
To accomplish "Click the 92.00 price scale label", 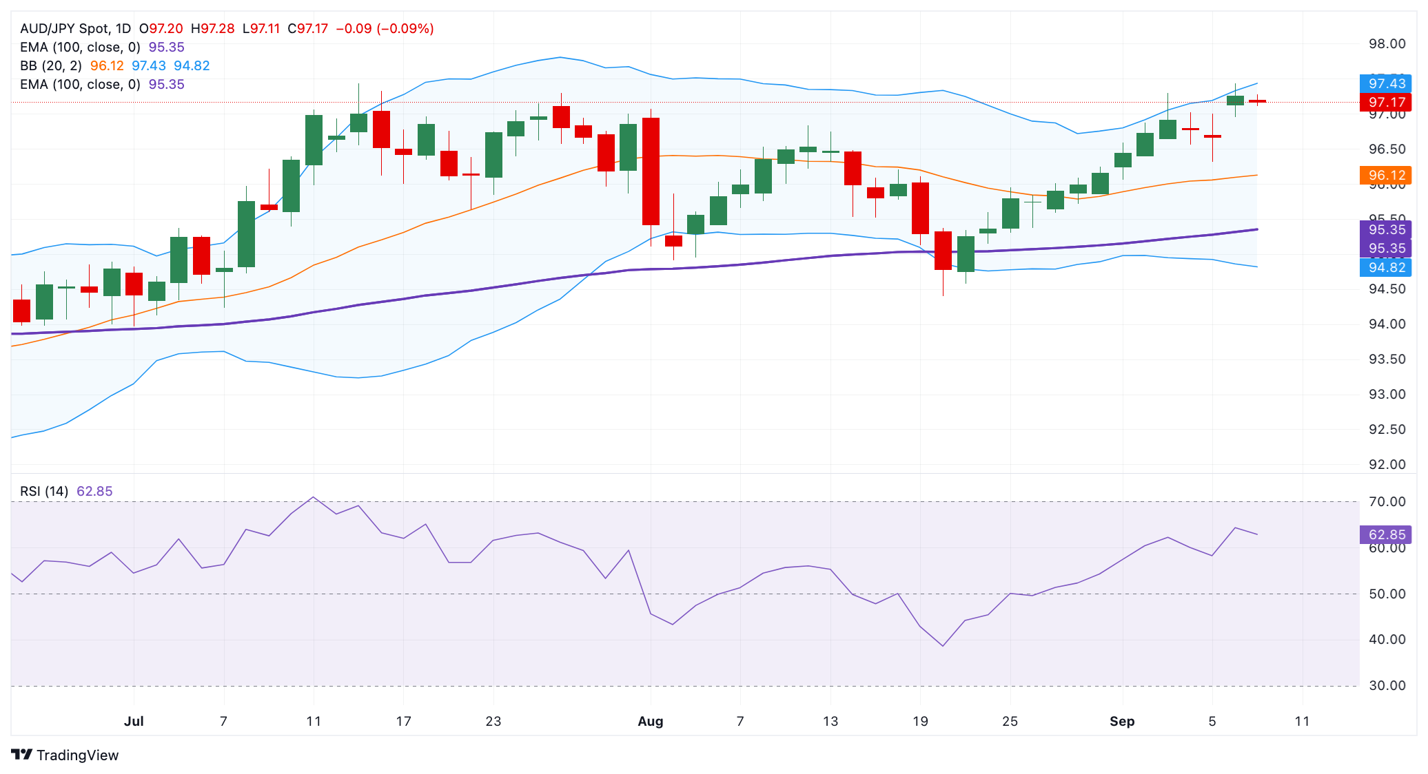I will (1387, 464).
